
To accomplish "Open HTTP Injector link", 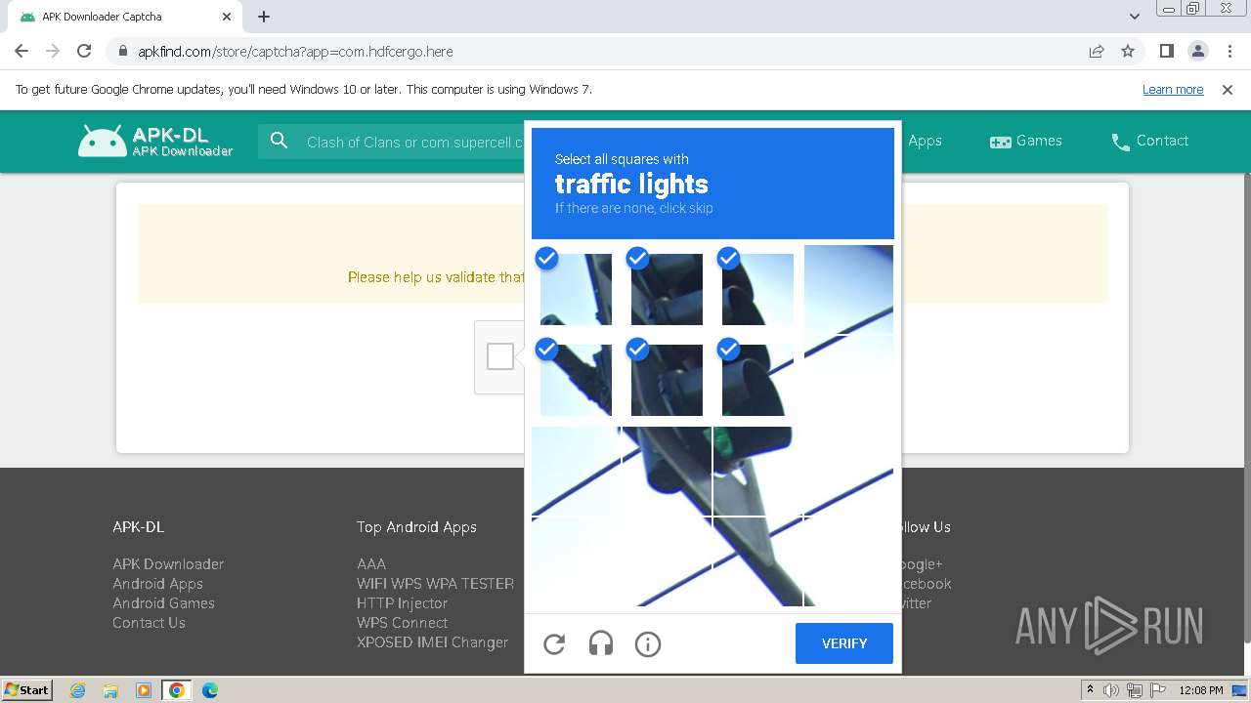I will [x=402, y=603].
